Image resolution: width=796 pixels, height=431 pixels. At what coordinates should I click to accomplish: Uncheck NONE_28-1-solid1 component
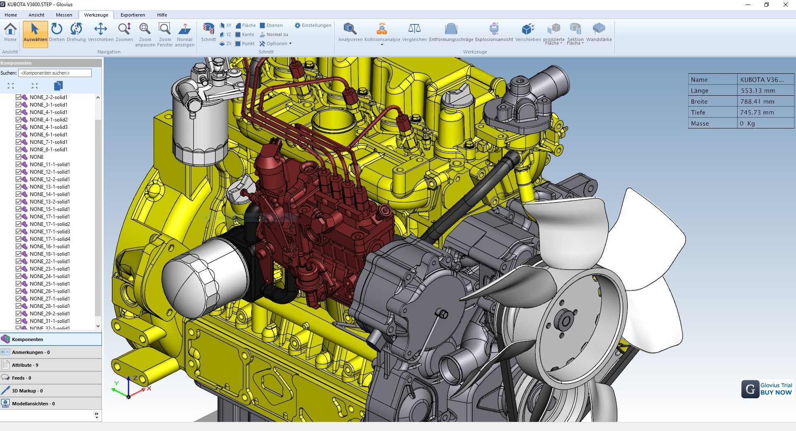tap(18, 306)
